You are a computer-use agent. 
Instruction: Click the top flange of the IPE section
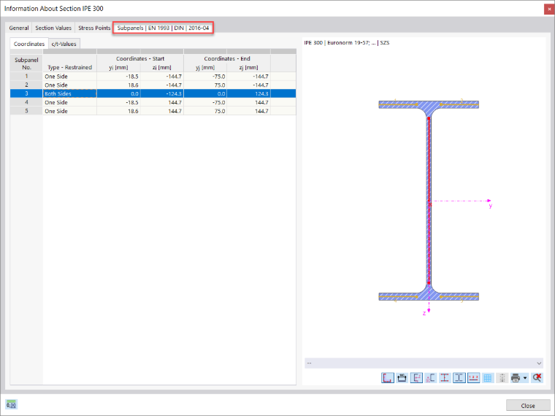click(x=429, y=104)
